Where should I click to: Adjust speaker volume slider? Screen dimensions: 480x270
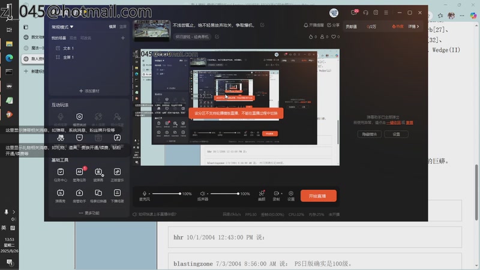pyautogui.click(x=224, y=193)
